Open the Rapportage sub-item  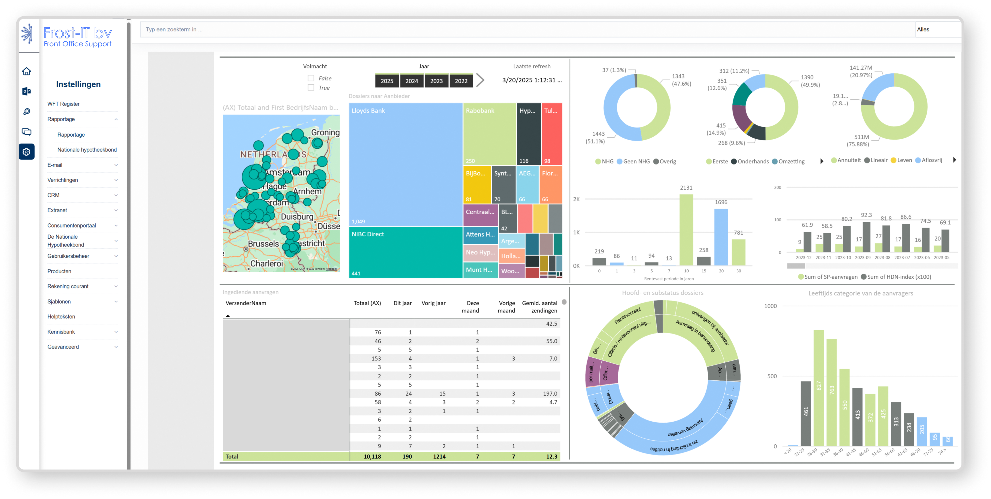pyautogui.click(x=71, y=134)
